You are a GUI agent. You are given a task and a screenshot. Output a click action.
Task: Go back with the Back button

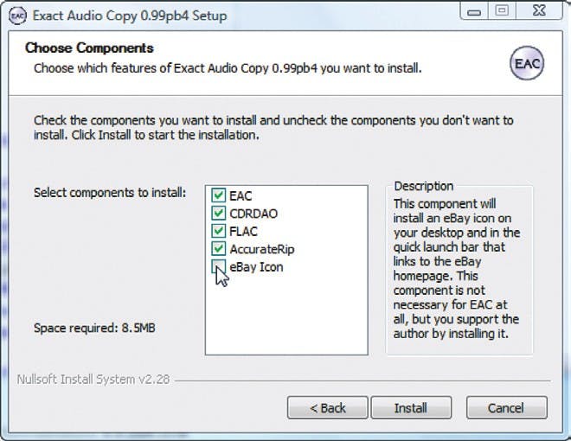coord(328,407)
